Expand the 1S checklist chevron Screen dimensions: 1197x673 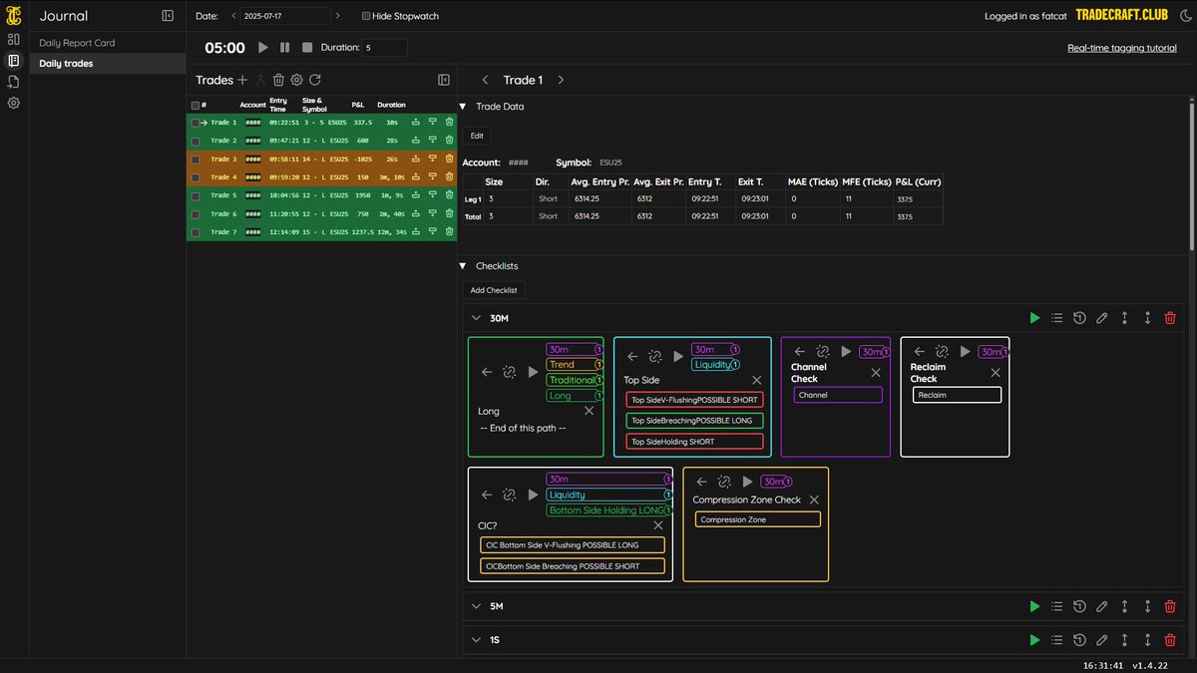pos(476,639)
